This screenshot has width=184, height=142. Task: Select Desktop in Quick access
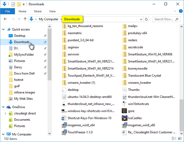[x=20, y=36]
